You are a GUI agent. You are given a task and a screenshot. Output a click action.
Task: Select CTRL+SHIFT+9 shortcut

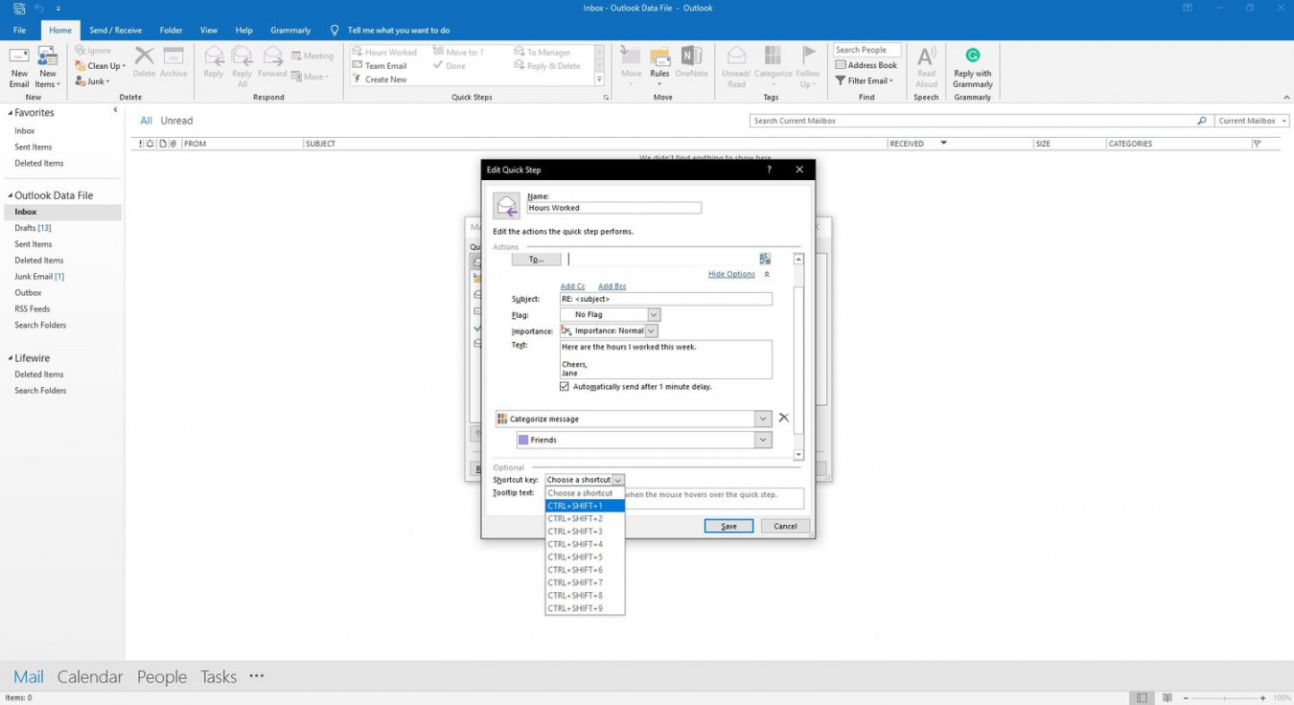[585, 608]
